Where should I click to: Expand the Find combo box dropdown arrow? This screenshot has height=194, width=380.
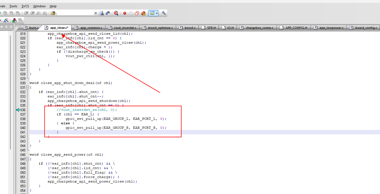[x=96, y=13]
